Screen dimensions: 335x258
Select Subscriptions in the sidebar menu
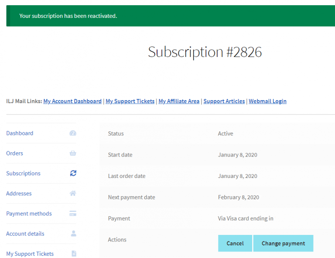coord(23,173)
